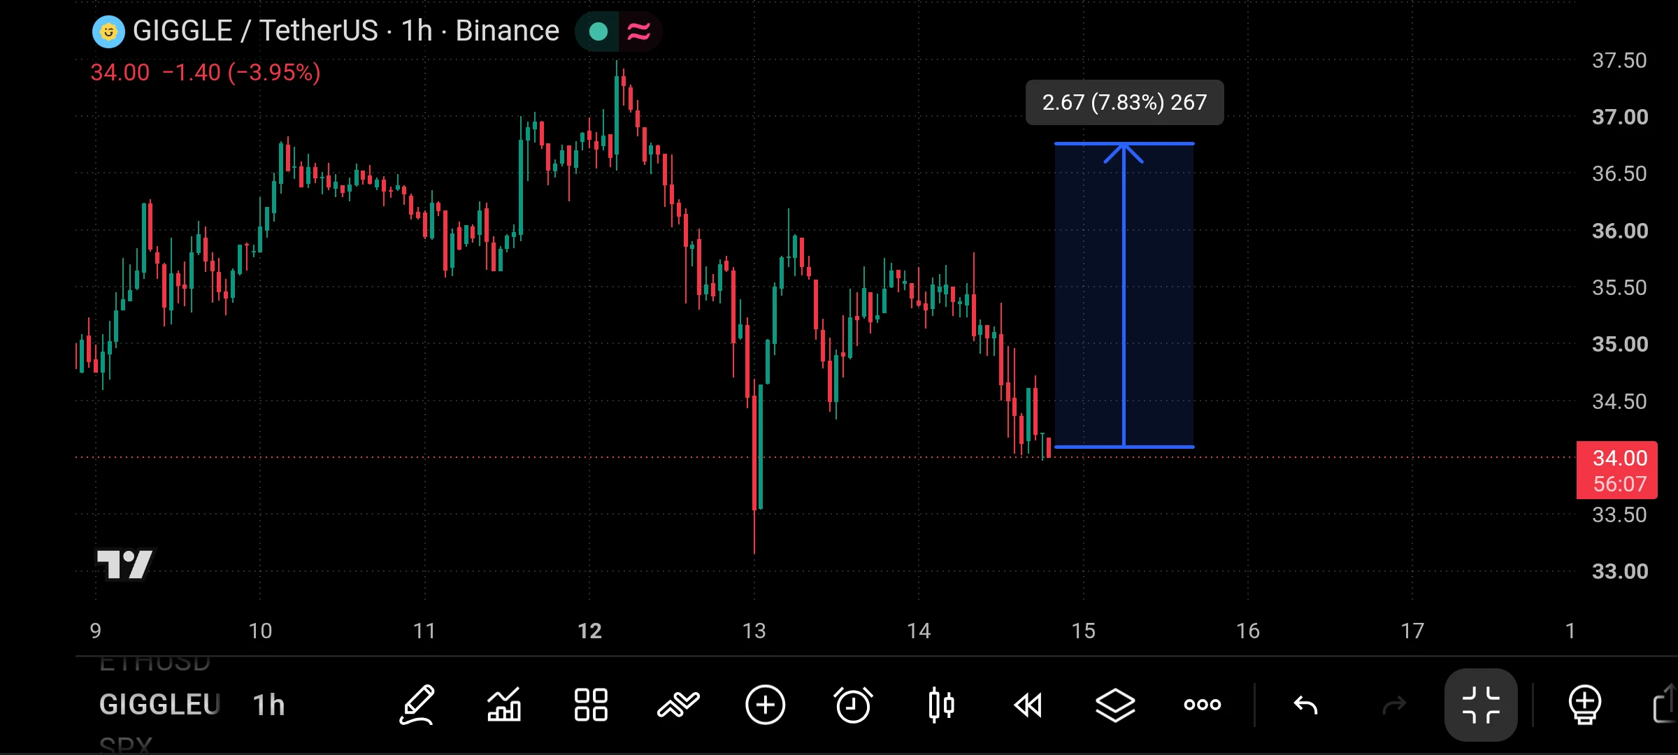1678x755 pixels.
Task: Open the indicators chart icon
Action: 504,705
